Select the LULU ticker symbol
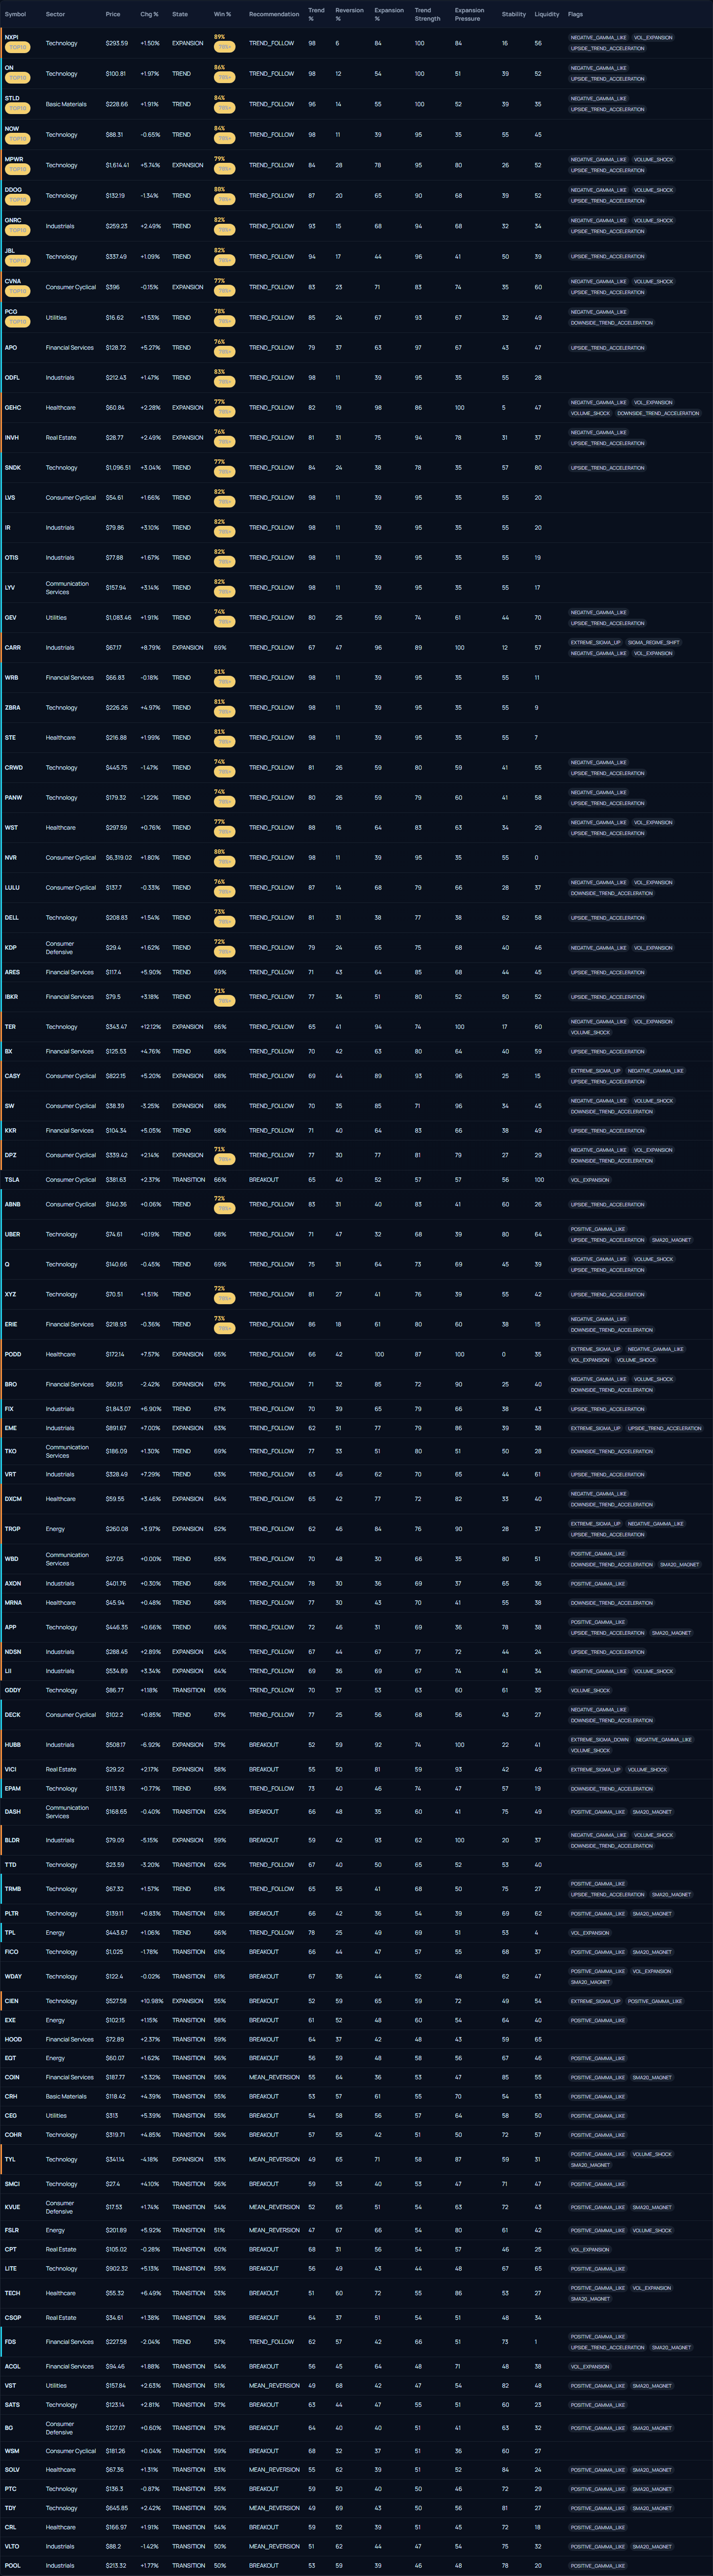Image resolution: width=713 pixels, height=2576 pixels. click(12, 888)
